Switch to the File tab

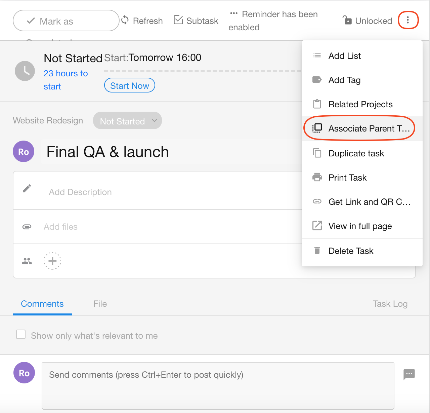100,304
